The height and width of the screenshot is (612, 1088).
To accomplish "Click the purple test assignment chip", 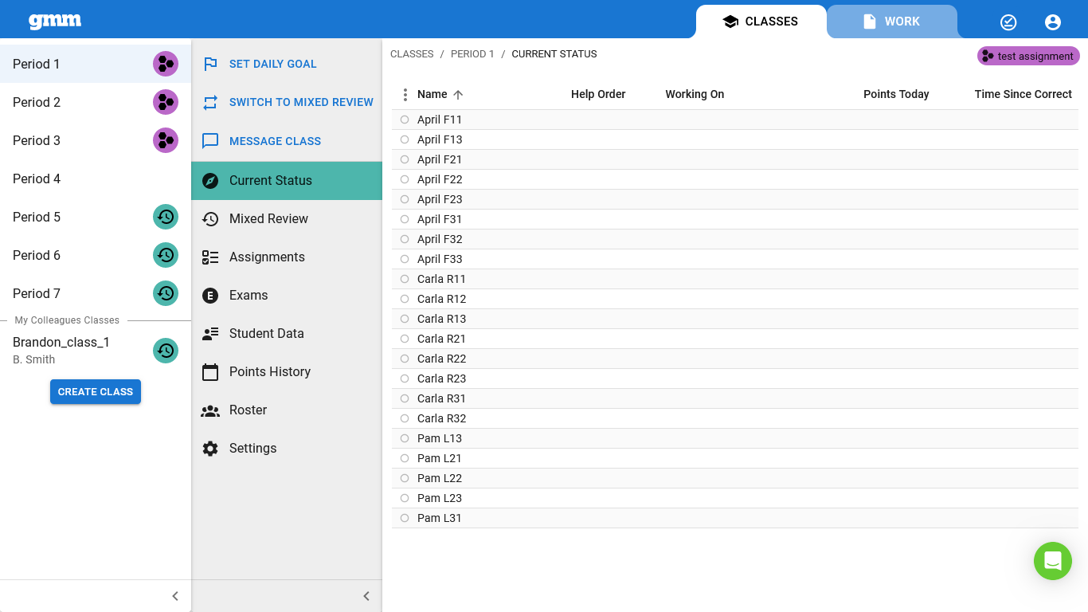I will click(x=1028, y=56).
